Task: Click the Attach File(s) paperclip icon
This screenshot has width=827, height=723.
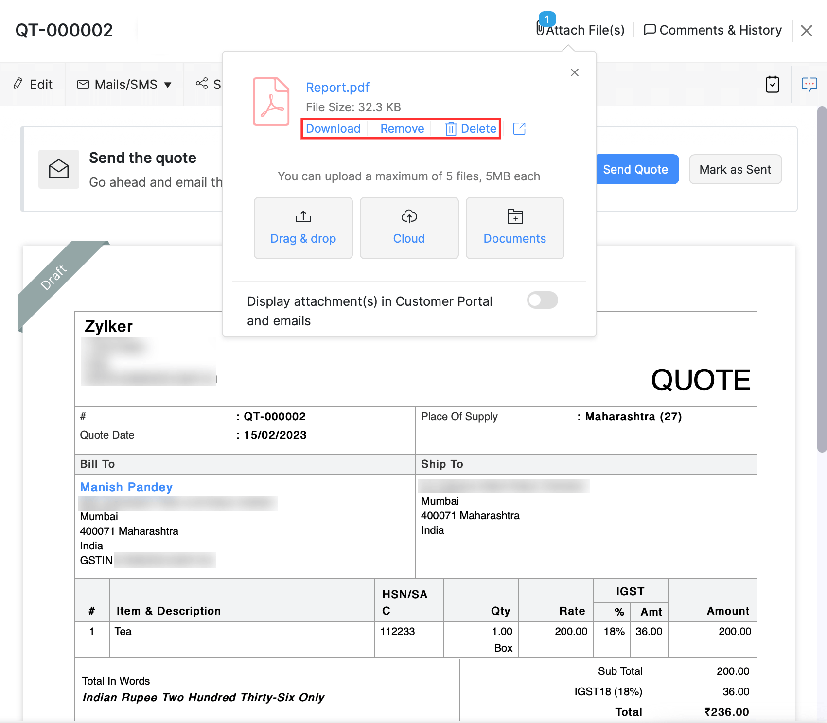Action: [x=540, y=29]
